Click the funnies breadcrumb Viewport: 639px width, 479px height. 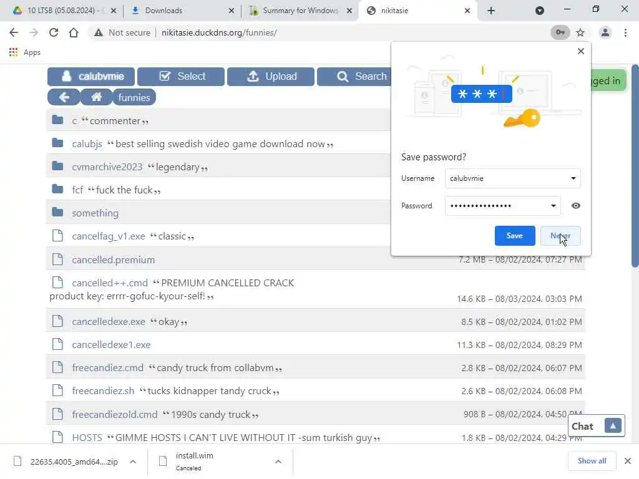pos(134,97)
